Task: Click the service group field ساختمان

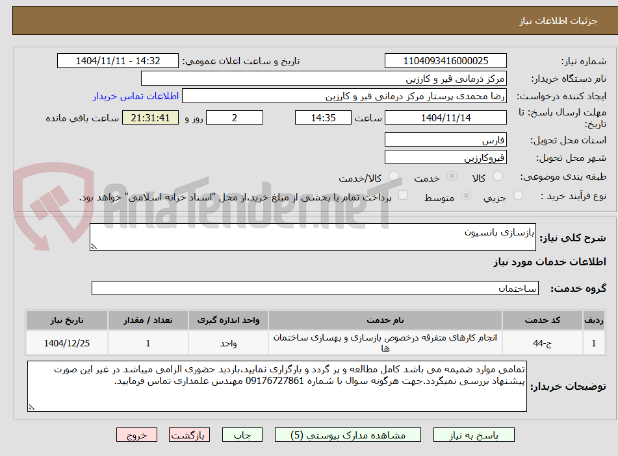Action: pos(315,288)
